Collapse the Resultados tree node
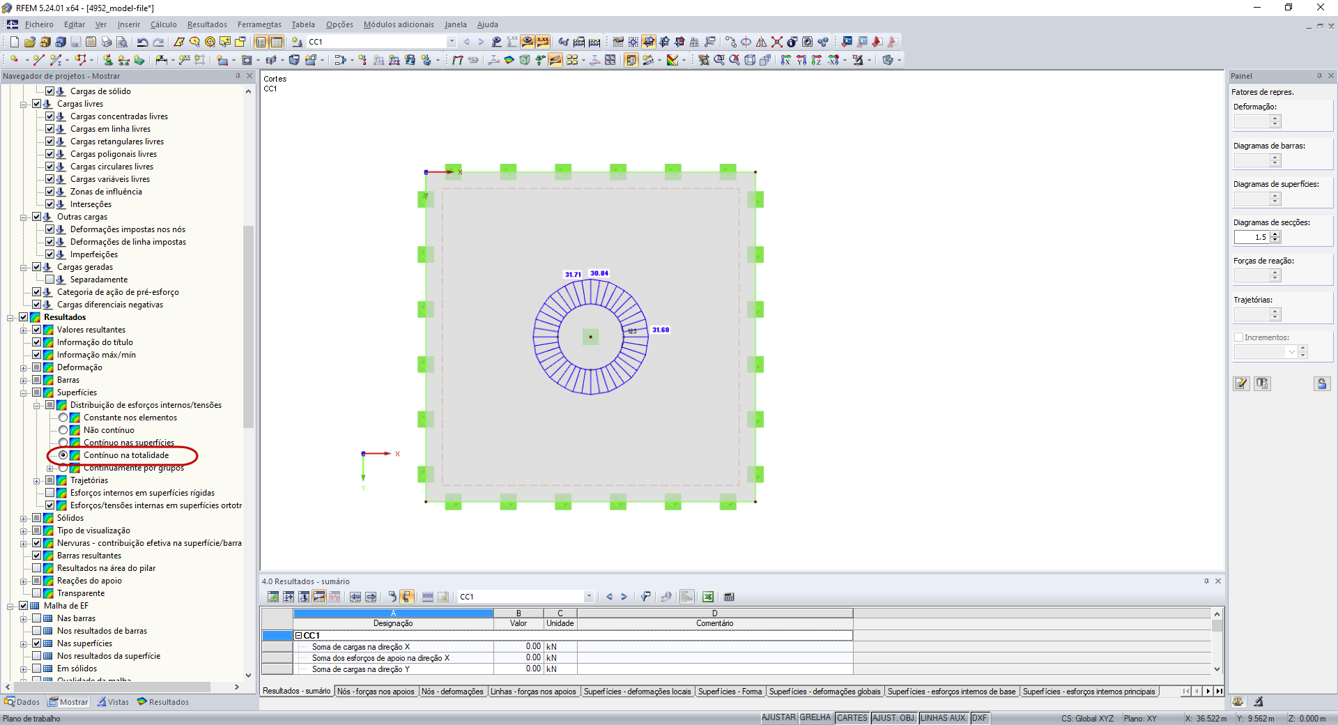Screen dimensions: 1338x725 click(10, 318)
